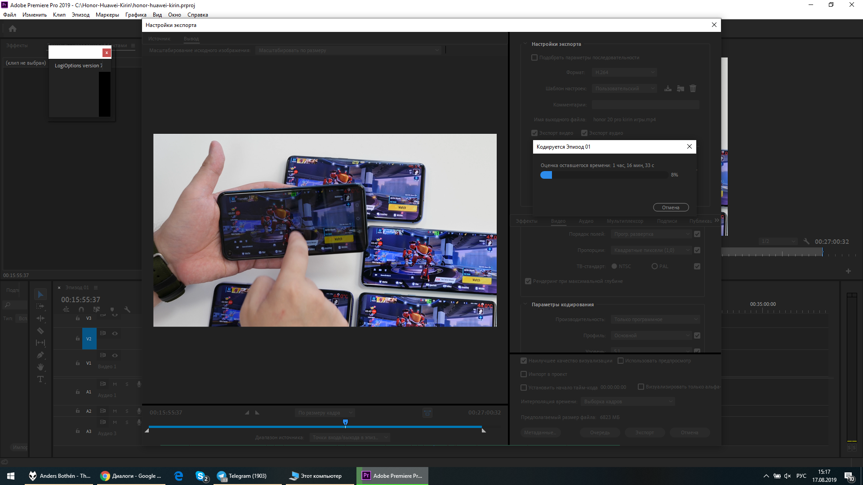Open По размеру кадра zoom dropdown
This screenshot has width=863, height=485.
pyautogui.click(x=325, y=413)
